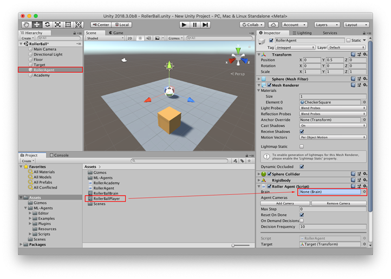This screenshot has width=391, height=279.
Task: Toggle 2D scene view mode
Action: pyautogui.click(x=129, y=38)
